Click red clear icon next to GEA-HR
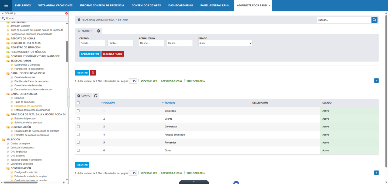Image resolution: width=388 pixels, height=184 pixels. pyautogui.click(x=67, y=13)
